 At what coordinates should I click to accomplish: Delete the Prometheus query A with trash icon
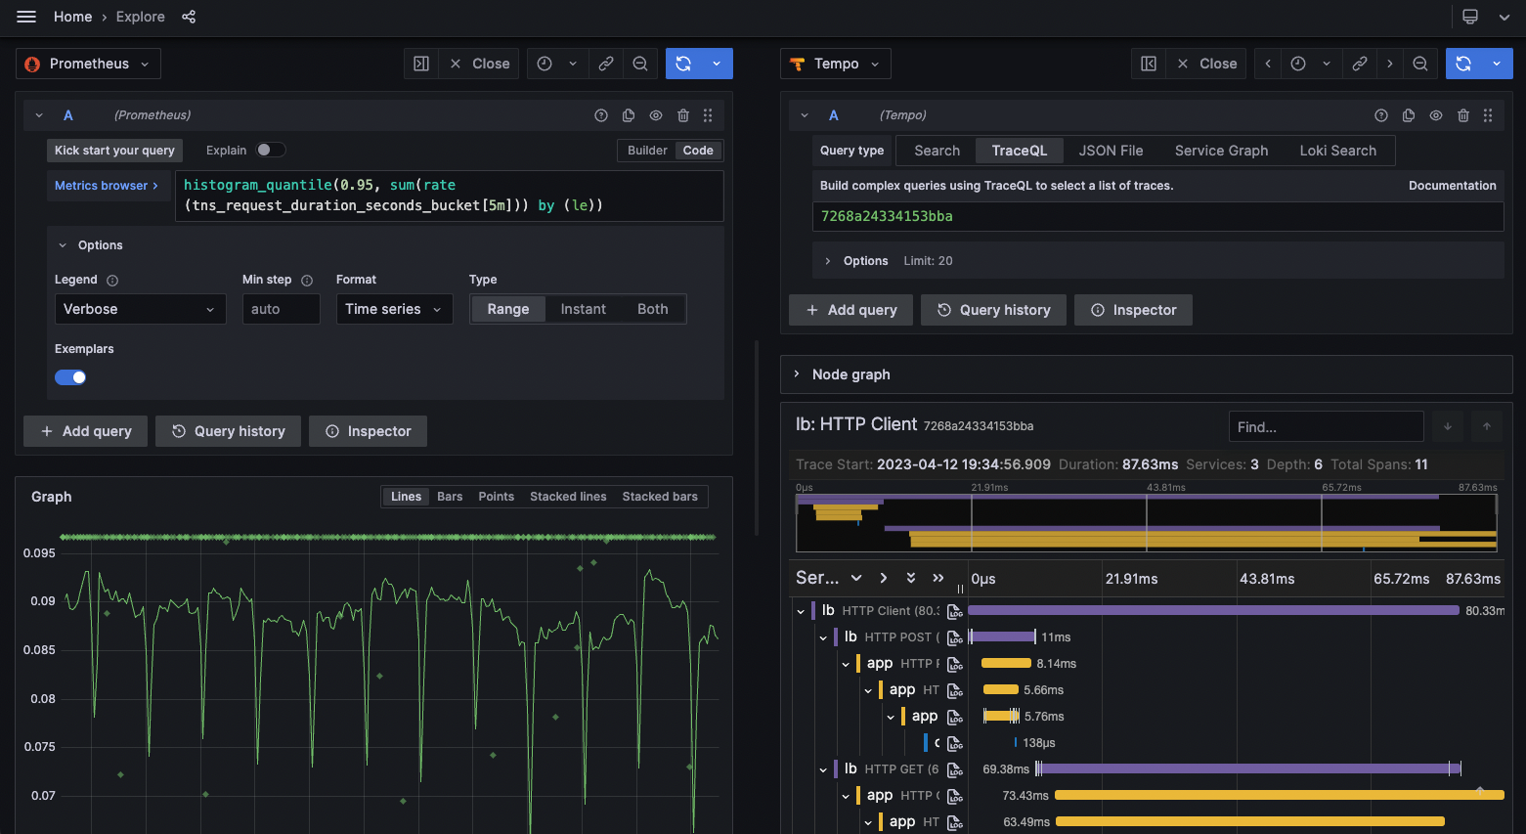(x=683, y=115)
